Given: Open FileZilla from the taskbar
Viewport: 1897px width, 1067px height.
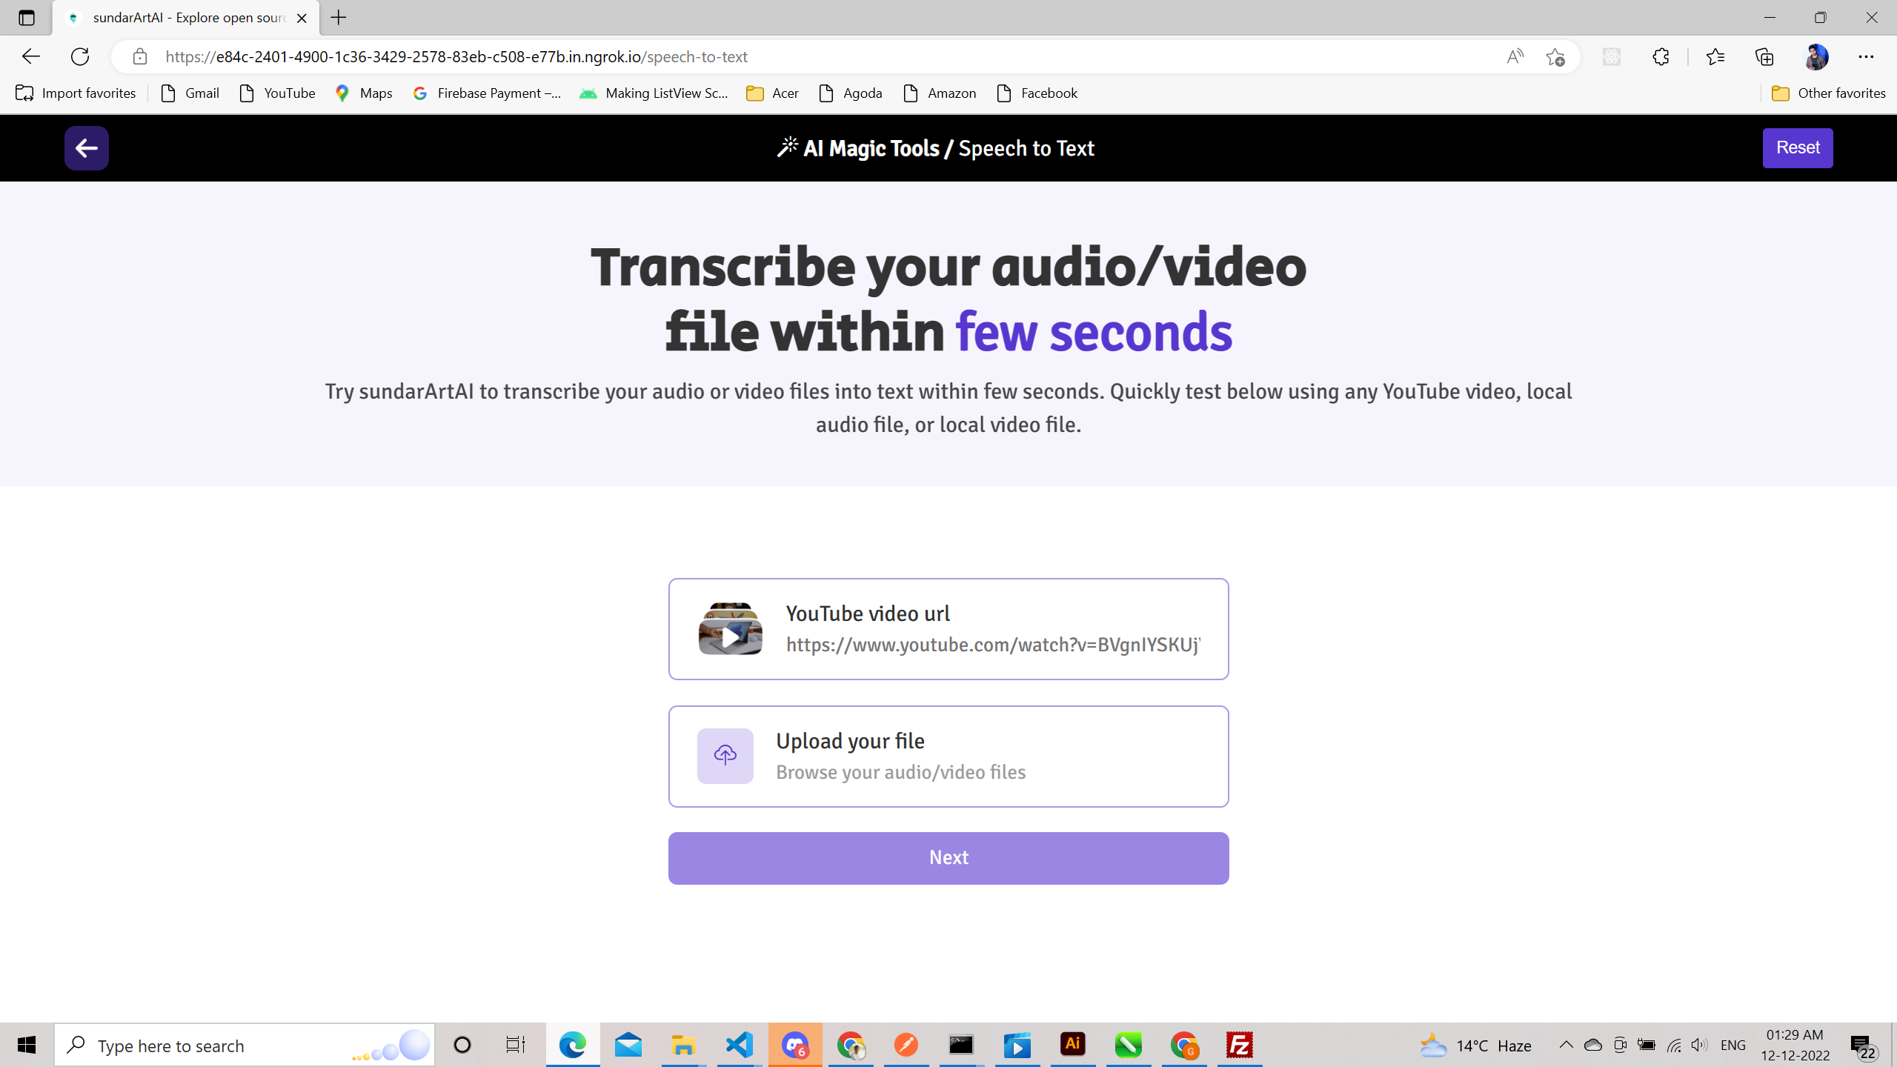Looking at the screenshot, I should pos(1239,1045).
